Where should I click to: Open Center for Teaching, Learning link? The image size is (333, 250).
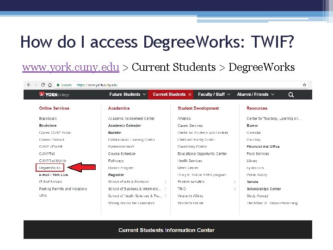pyautogui.click(x=274, y=119)
